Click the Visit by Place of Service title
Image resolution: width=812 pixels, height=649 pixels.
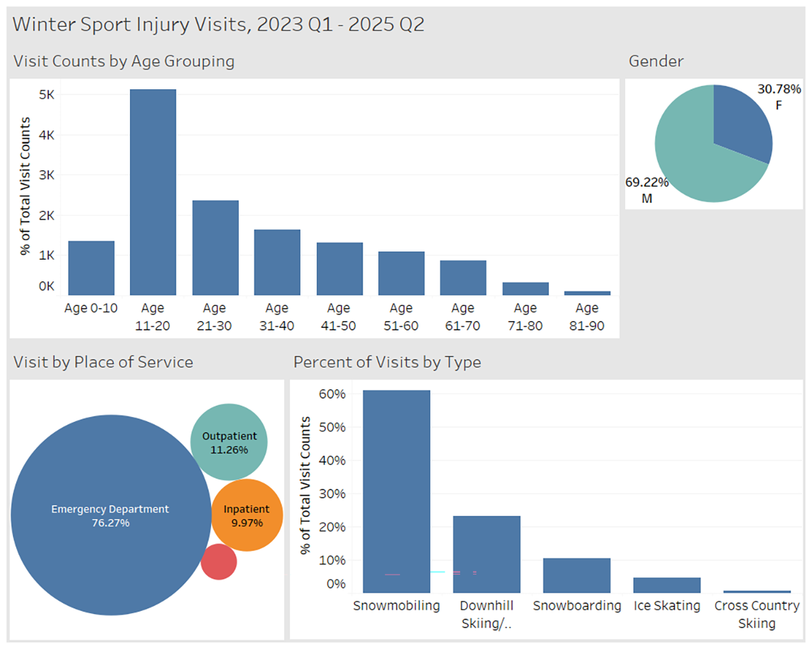pyautogui.click(x=103, y=362)
